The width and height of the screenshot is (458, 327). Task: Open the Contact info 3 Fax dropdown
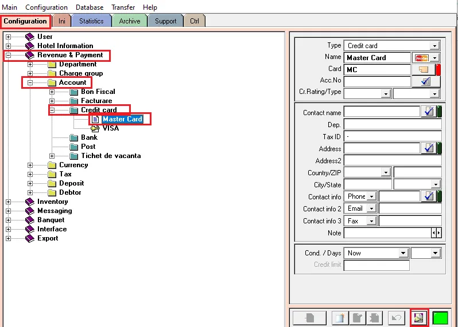tap(371, 221)
